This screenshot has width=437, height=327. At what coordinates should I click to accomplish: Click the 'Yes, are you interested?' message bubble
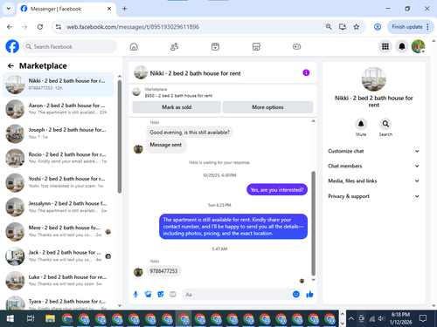tap(277, 189)
